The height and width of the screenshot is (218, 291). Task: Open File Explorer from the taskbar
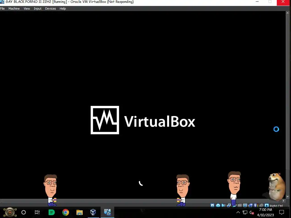[80, 212]
